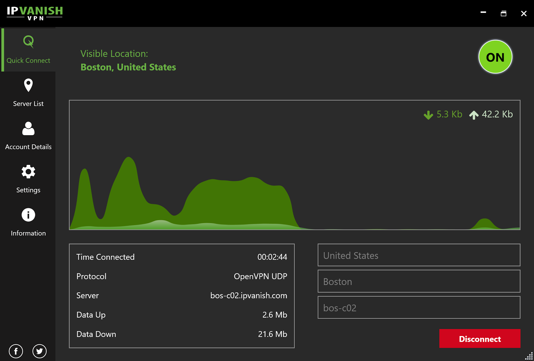Click the Data Up label
Screen dimensions: 534x361
[91, 315]
